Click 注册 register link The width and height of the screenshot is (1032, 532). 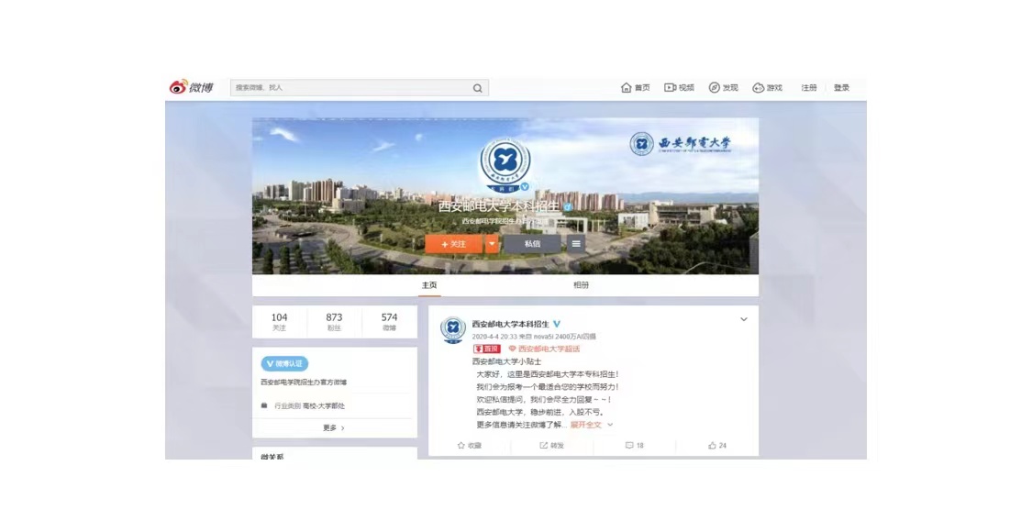pos(809,87)
